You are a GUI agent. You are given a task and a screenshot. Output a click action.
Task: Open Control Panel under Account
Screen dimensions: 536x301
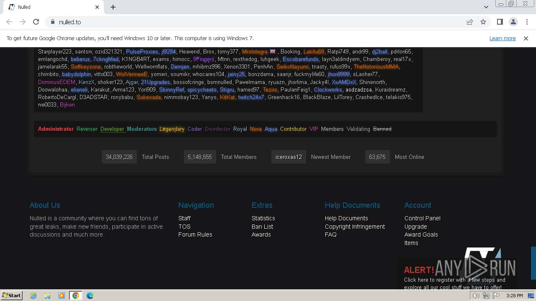point(423,218)
